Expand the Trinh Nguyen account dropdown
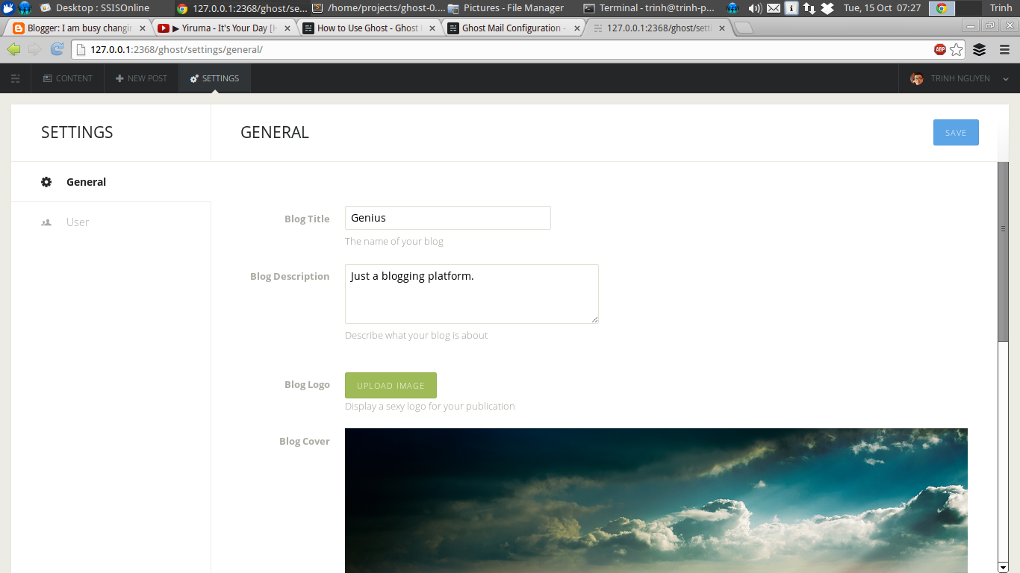Viewport: 1020px width, 573px height. (1006, 78)
